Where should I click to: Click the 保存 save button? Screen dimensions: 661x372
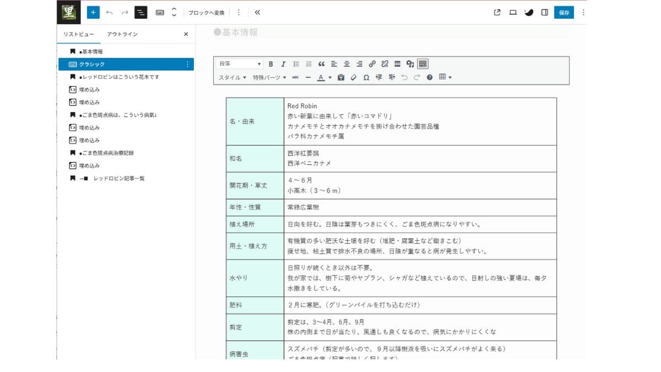564,12
